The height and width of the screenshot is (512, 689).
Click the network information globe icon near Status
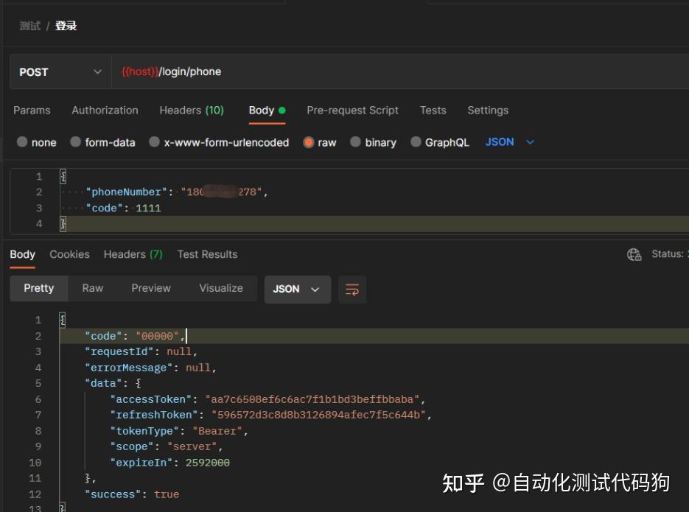[634, 254]
